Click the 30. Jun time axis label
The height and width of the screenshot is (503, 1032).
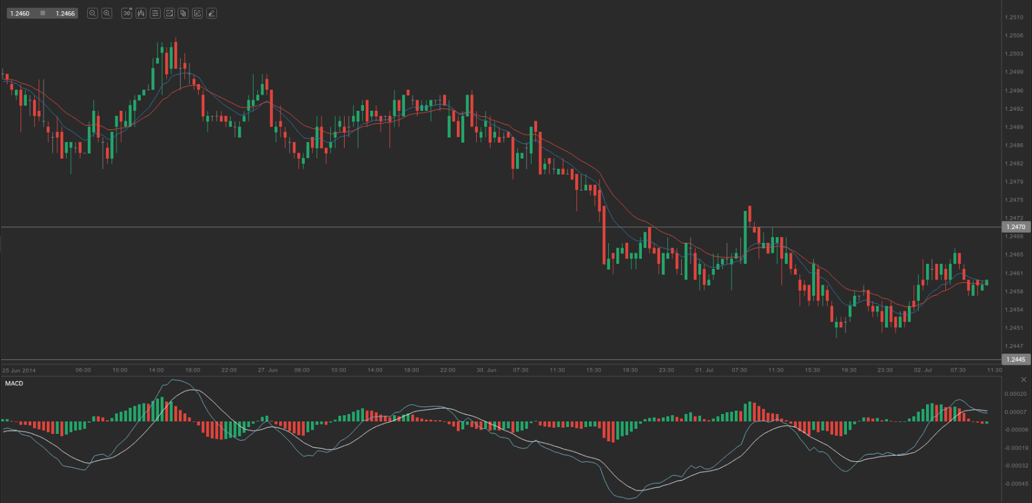[486, 370]
